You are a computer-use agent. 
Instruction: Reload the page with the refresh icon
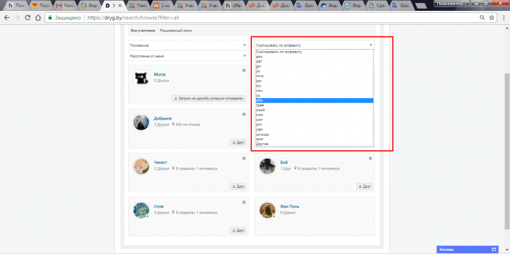click(27, 18)
